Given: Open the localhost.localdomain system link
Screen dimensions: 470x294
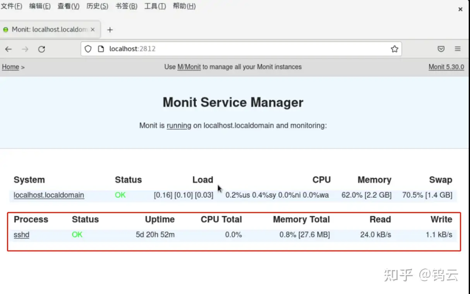Looking at the screenshot, I should [49, 195].
